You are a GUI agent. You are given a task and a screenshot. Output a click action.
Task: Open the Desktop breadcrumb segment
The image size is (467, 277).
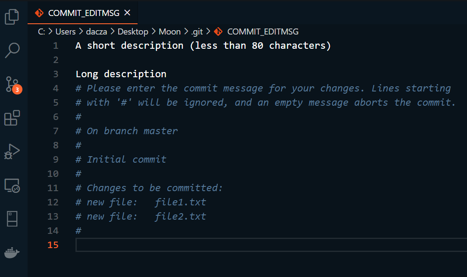point(133,31)
